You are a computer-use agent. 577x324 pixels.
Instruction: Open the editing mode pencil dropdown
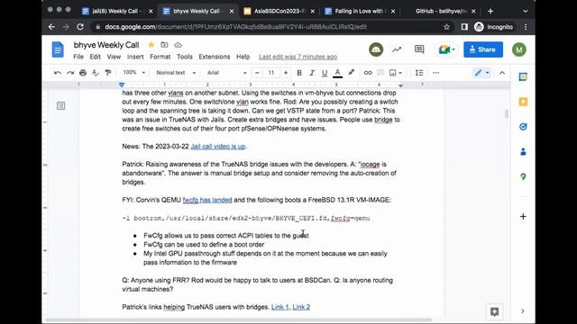(481, 73)
